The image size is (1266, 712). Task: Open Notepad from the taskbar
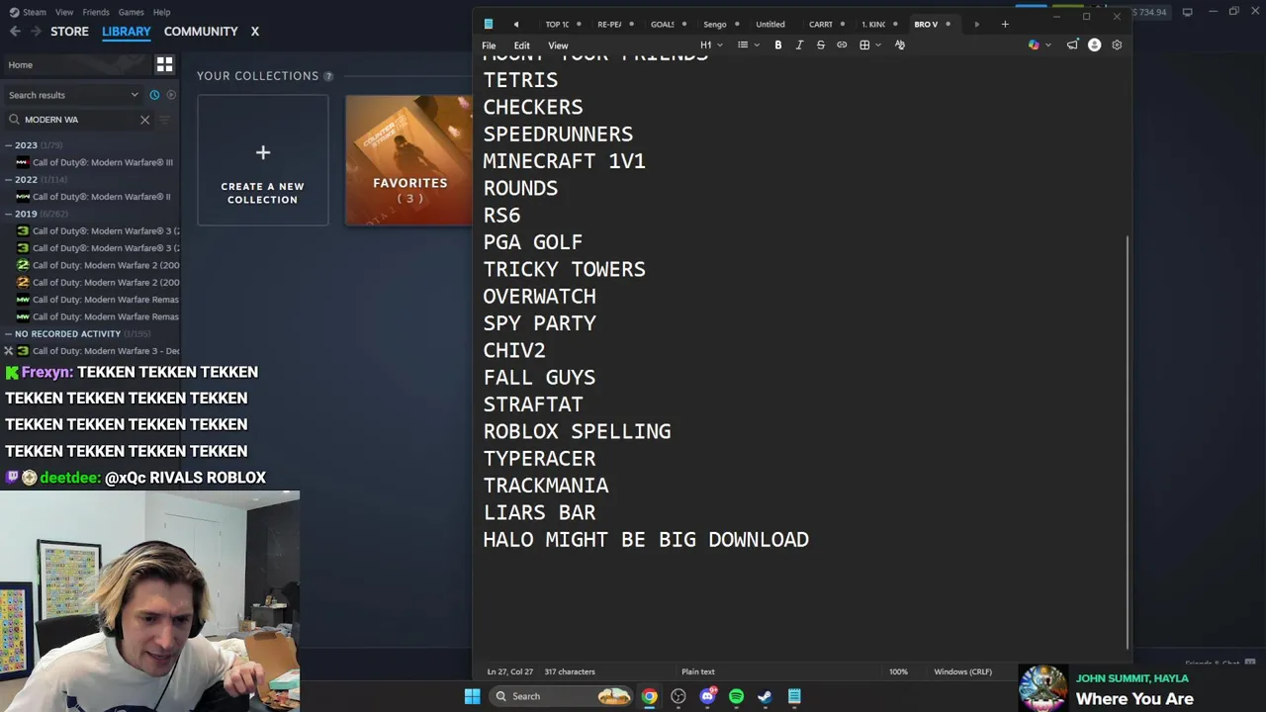point(794,696)
